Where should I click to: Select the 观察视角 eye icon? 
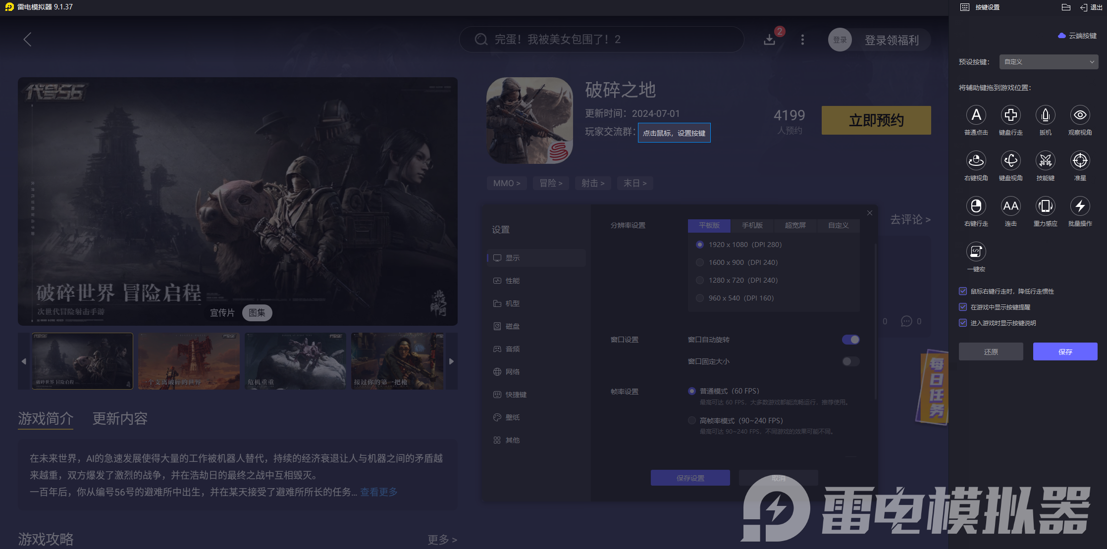click(1080, 115)
